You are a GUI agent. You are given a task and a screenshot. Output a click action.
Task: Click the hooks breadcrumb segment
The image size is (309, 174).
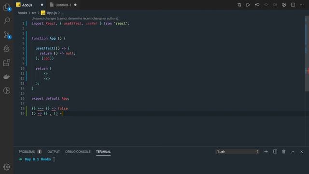pos(22,13)
